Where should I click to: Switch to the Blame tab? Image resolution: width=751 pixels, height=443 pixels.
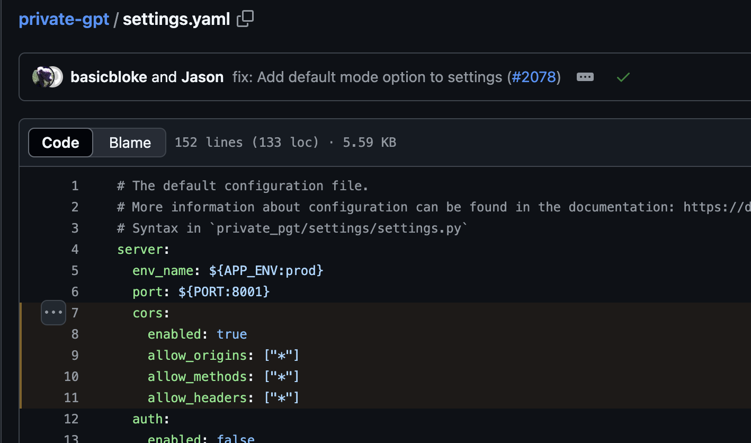point(129,142)
